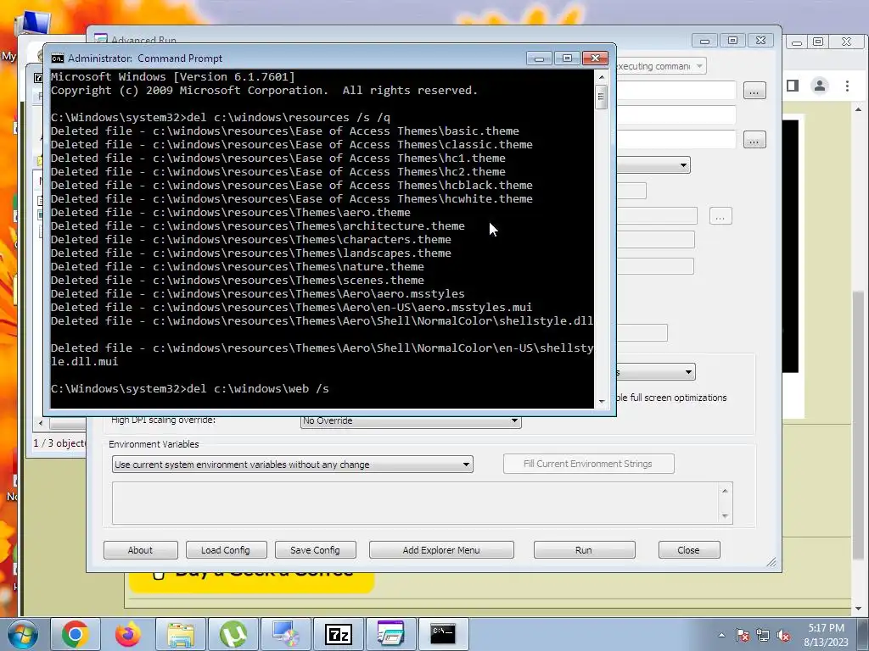
Task: Click the Add Explorer Menu button
Action: tap(441, 549)
